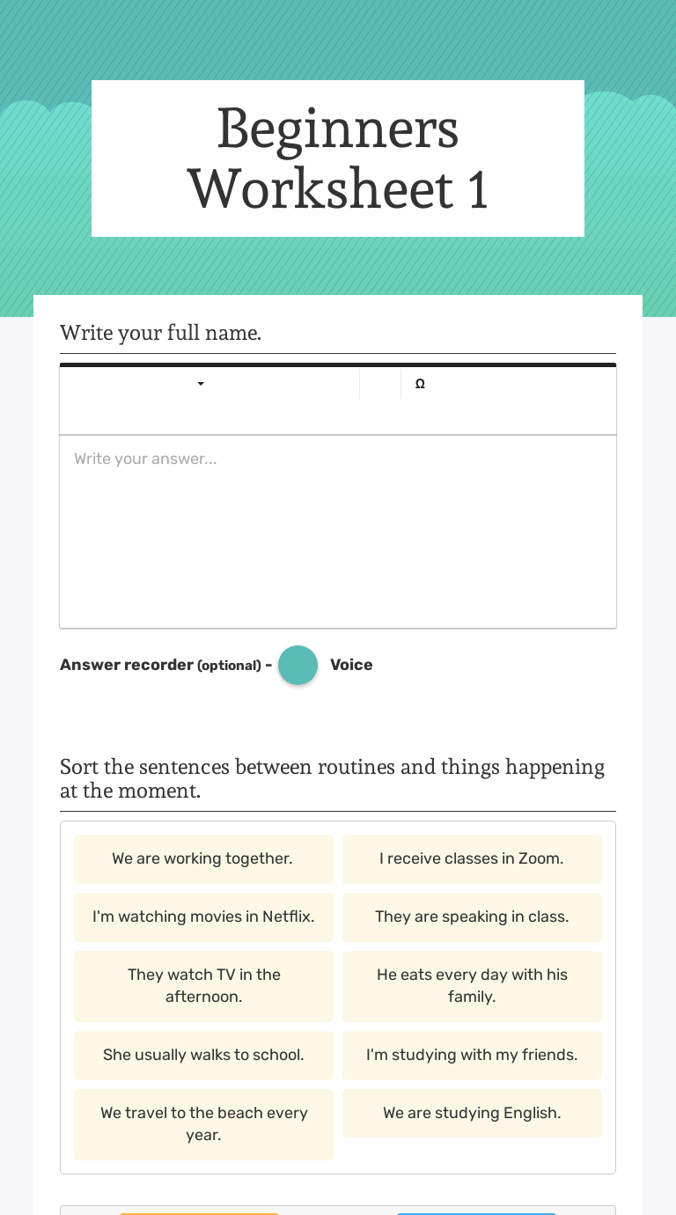Start voice recording with teal circle button
This screenshot has width=676, height=1215.
pos(298,665)
